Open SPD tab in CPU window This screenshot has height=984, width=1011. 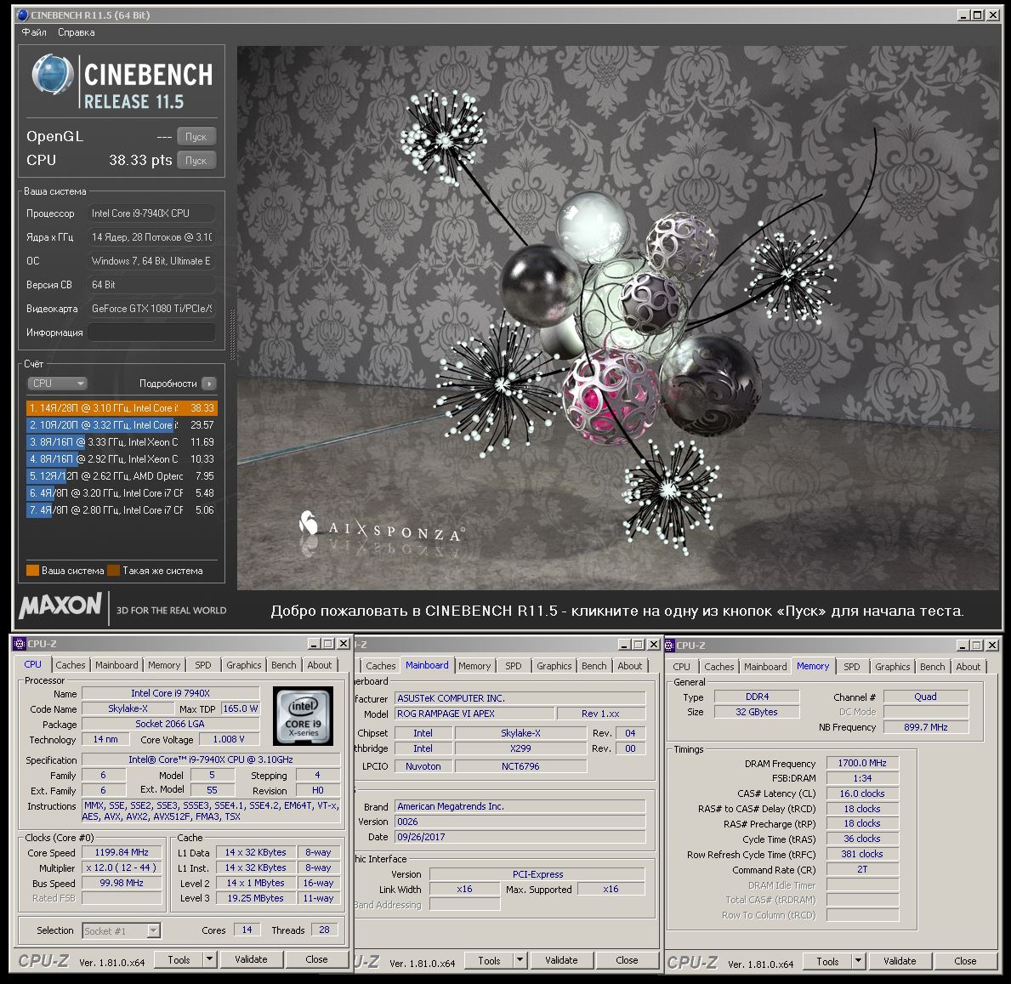tap(203, 665)
